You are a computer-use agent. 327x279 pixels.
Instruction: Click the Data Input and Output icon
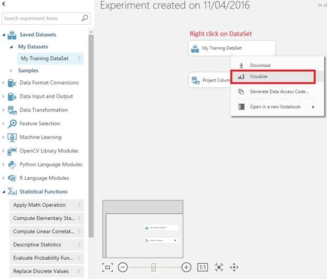[12, 96]
